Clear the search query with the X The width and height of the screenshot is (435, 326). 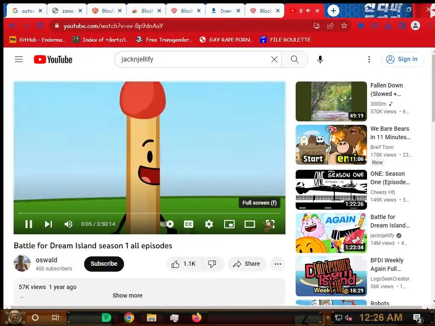274,59
